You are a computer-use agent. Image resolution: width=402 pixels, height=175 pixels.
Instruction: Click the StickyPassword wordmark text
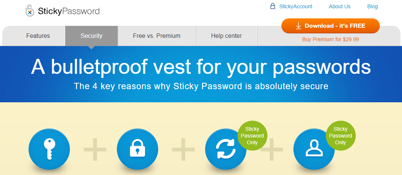68,11
